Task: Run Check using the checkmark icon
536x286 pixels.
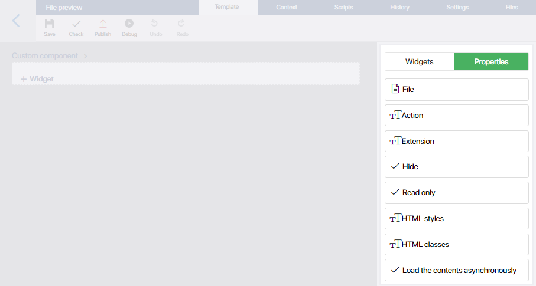Action: (76, 24)
